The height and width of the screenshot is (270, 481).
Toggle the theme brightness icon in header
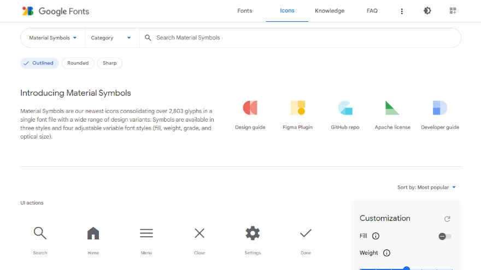coord(427,11)
